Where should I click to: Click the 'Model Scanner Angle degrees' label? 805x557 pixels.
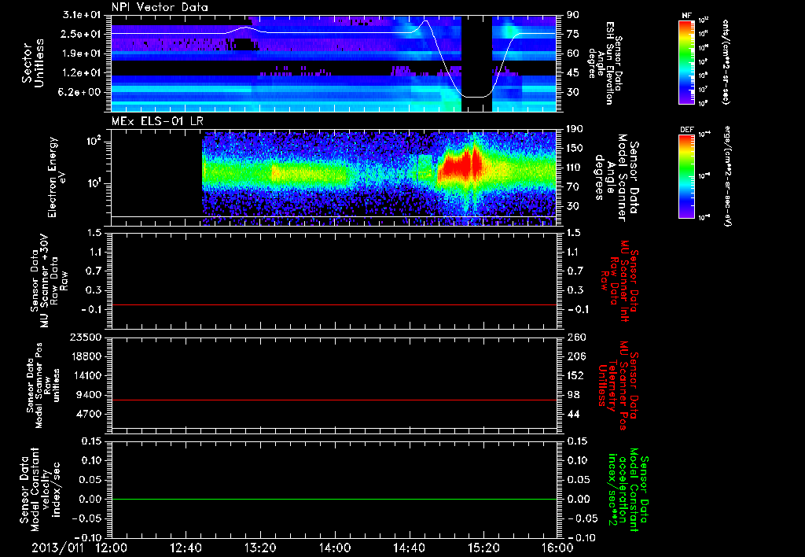619,178
